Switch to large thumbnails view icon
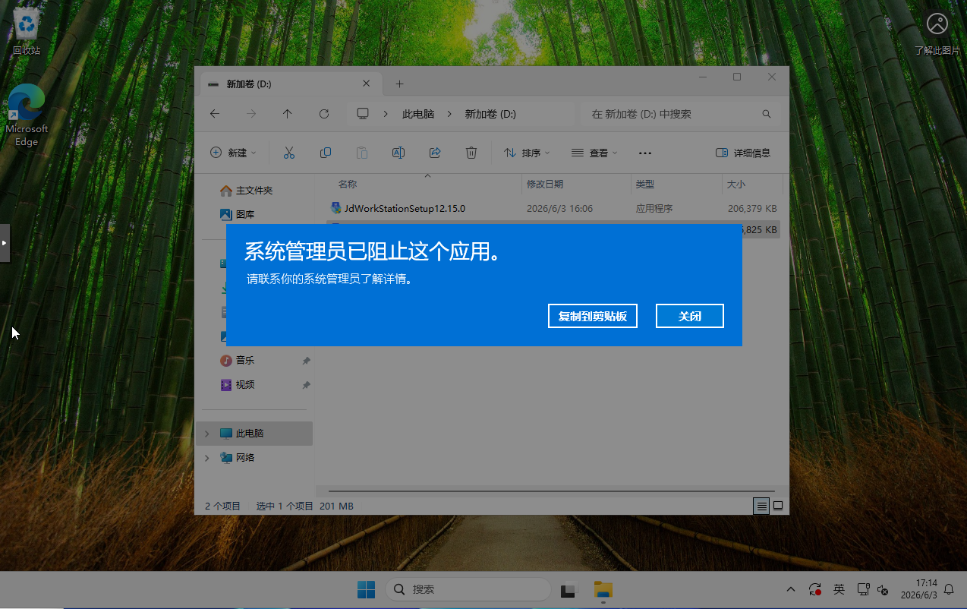 (x=778, y=506)
